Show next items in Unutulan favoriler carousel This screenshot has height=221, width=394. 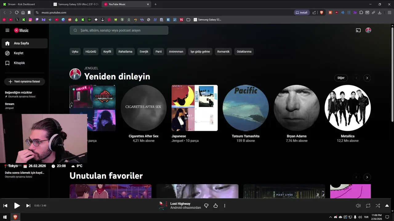coord(367,177)
